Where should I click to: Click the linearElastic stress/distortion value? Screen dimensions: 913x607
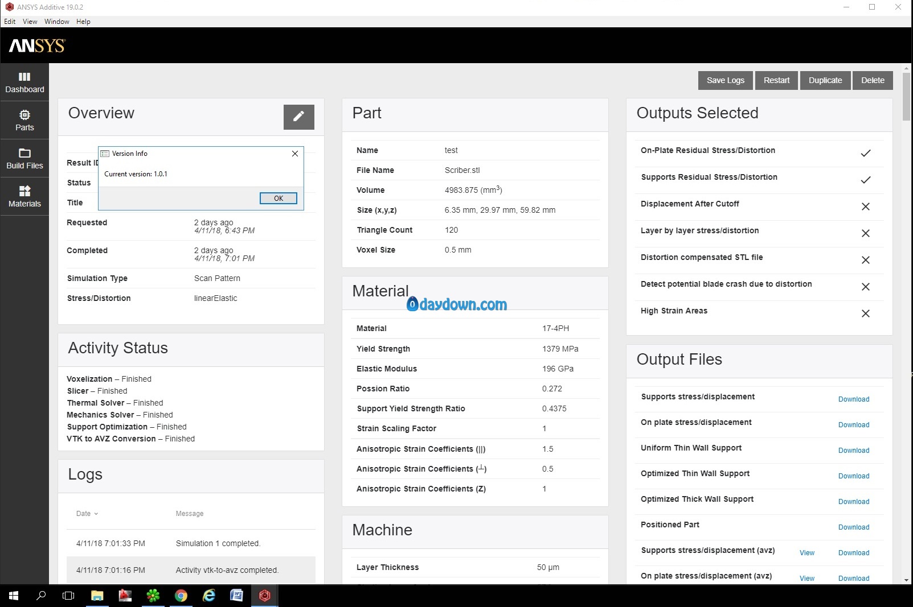pyautogui.click(x=215, y=298)
